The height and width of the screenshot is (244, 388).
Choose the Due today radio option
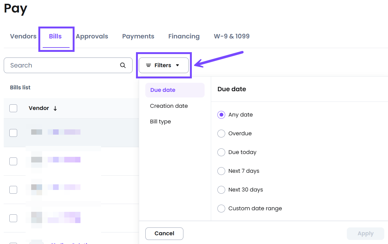click(221, 152)
